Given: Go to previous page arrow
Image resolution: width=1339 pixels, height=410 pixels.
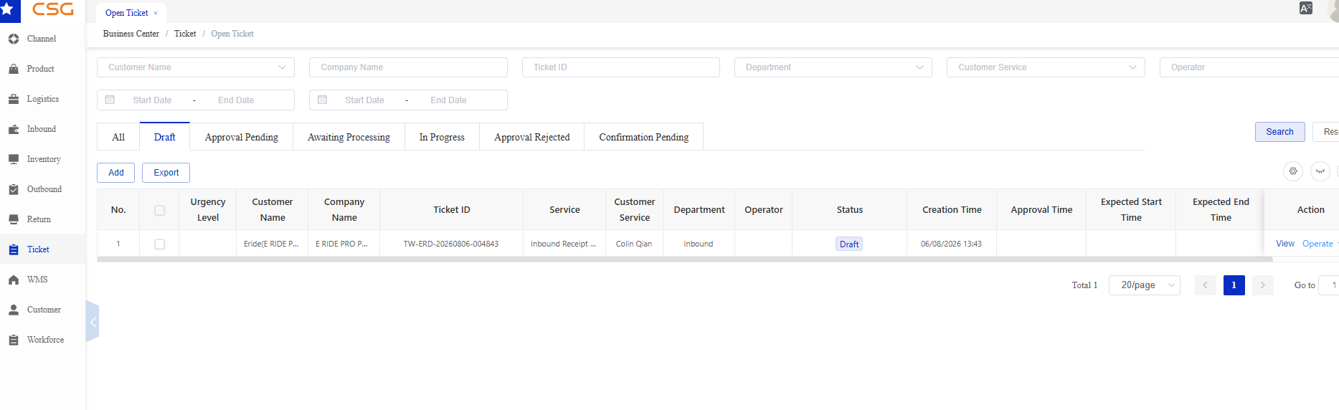Looking at the screenshot, I should (x=1206, y=285).
